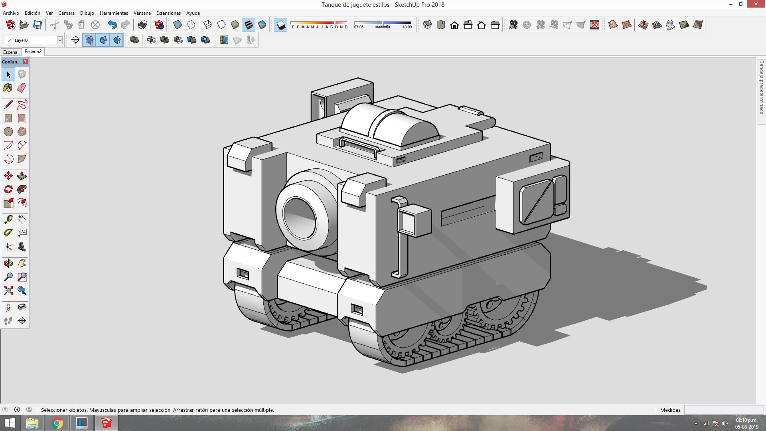Select the Walk footprints tool

coord(8,321)
